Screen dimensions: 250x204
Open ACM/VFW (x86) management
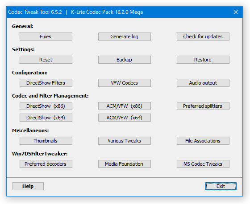125,106
